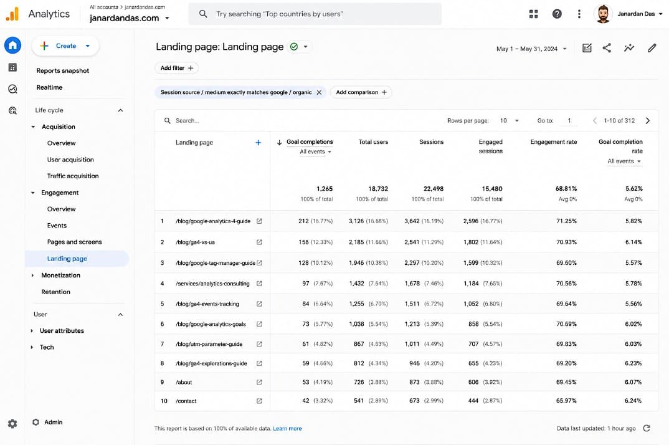This screenshot has width=669, height=445.
Task: Share this report using the share icon
Action: [x=607, y=48]
